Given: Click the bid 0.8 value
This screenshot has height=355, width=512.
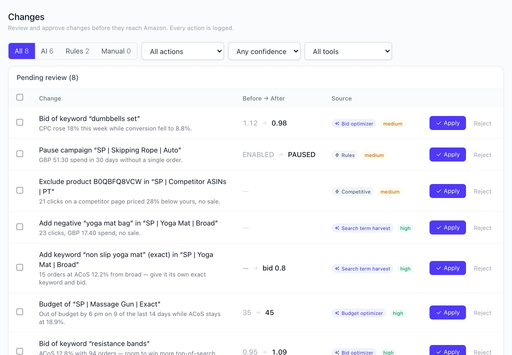Looking at the screenshot, I should point(274,268).
